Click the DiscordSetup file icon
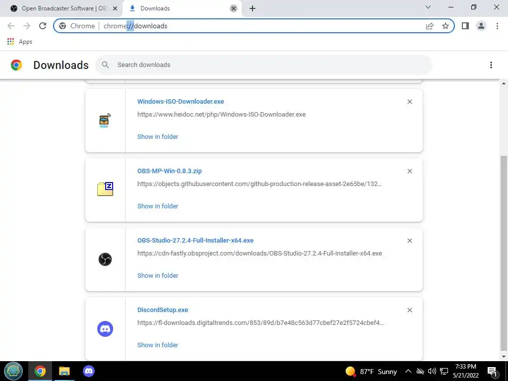 coord(105,329)
